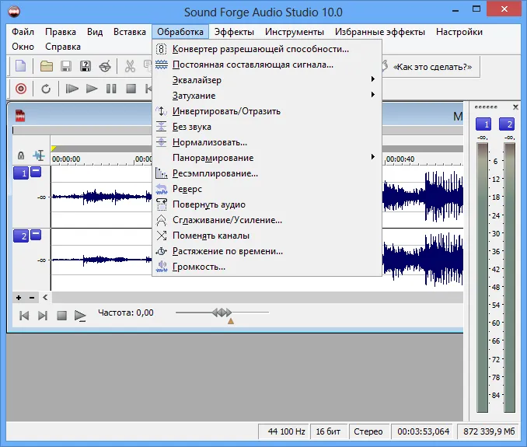Expand the Панорамирование submenu
This screenshot has width=527, height=447.
pyautogui.click(x=267, y=158)
